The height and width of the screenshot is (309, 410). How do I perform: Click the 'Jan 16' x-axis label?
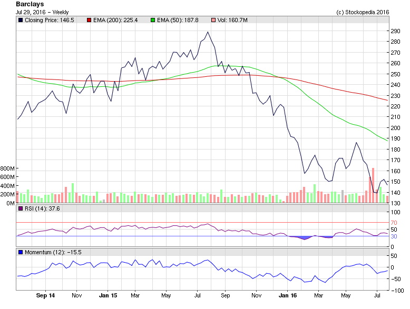click(288, 295)
